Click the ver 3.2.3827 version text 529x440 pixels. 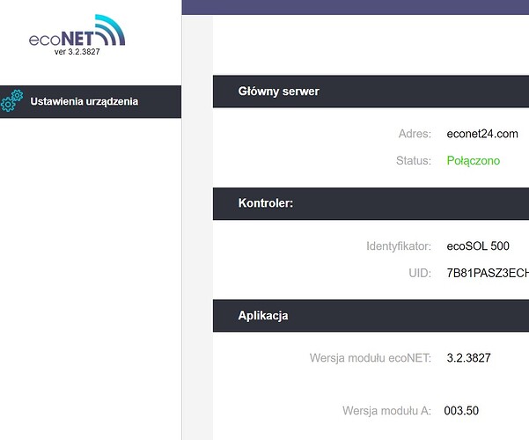pos(77,52)
